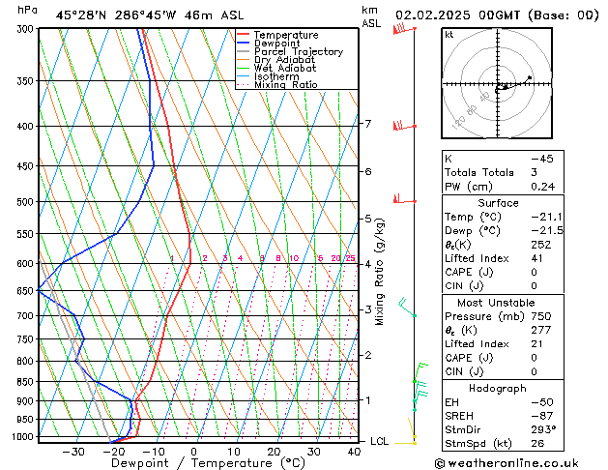Click the "Dewpoint / Temperature (°C)" axis title
Image resolution: width=608 pixels, height=470 pixels.
(x=208, y=463)
